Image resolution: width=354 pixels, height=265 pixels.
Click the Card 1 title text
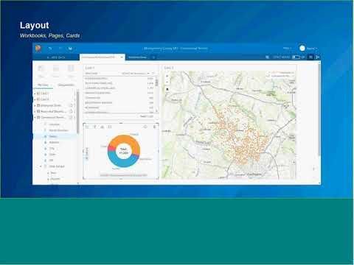(90, 68)
